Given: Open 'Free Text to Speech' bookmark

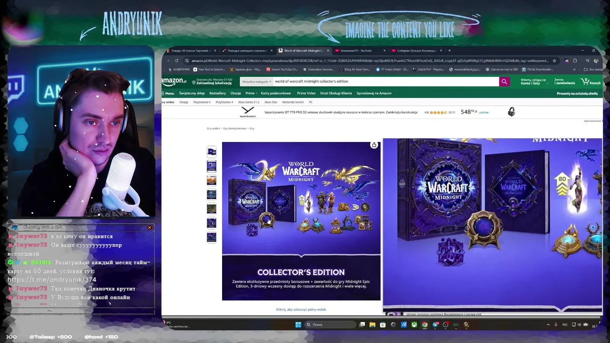Looking at the screenshot, I should point(209,70).
